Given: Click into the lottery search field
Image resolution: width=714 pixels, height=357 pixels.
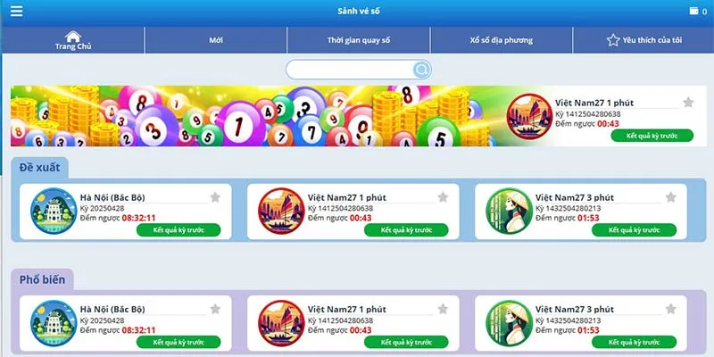Looking at the screenshot, I should (350, 70).
